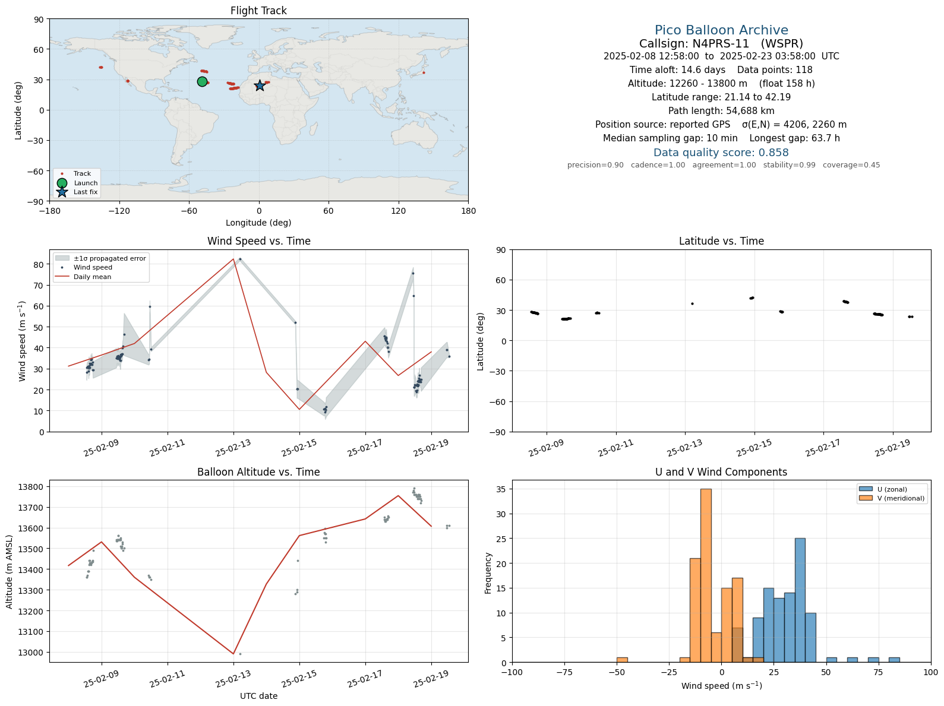
Task: Click the 'Altitude: 12260 - 13800 m' line
Action: tap(721, 84)
